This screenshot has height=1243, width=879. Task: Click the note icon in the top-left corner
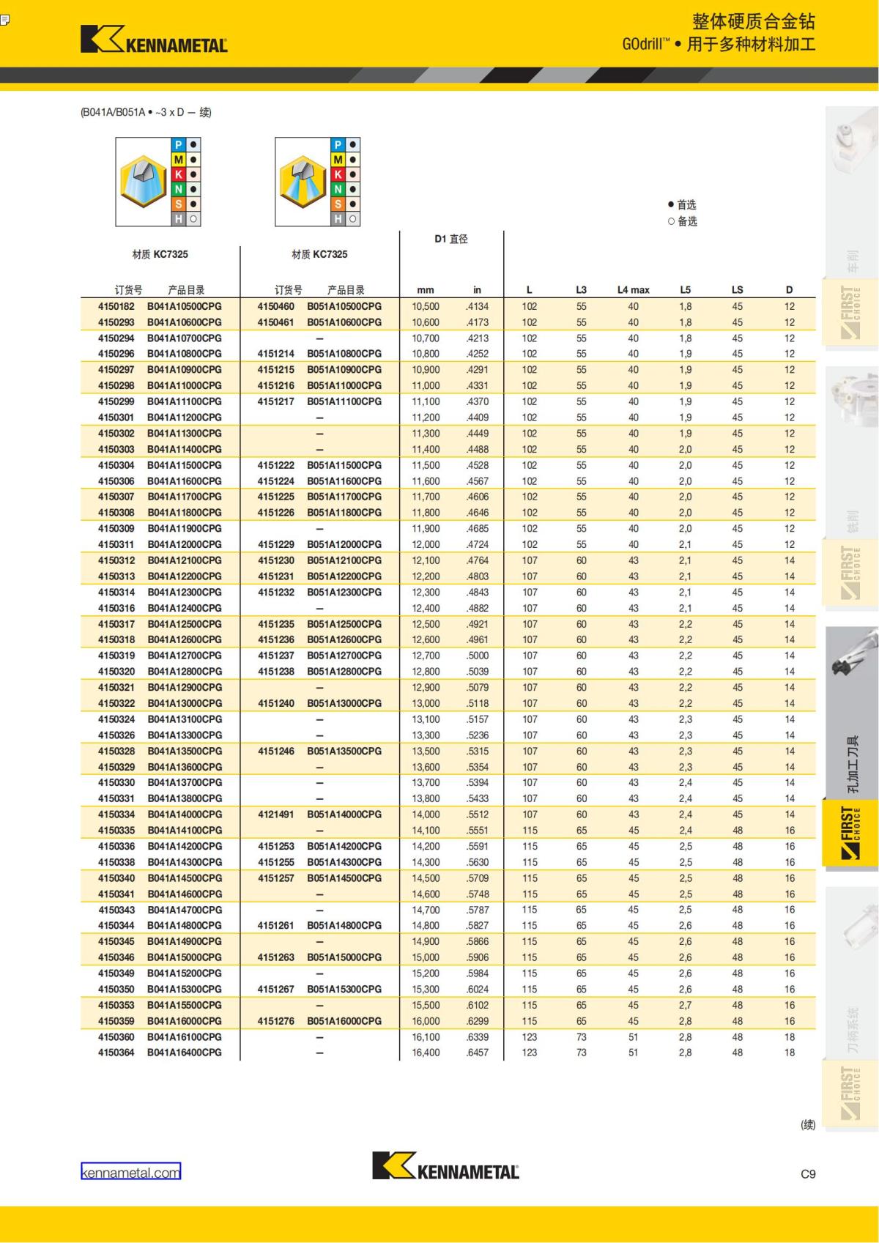tap(4, 19)
